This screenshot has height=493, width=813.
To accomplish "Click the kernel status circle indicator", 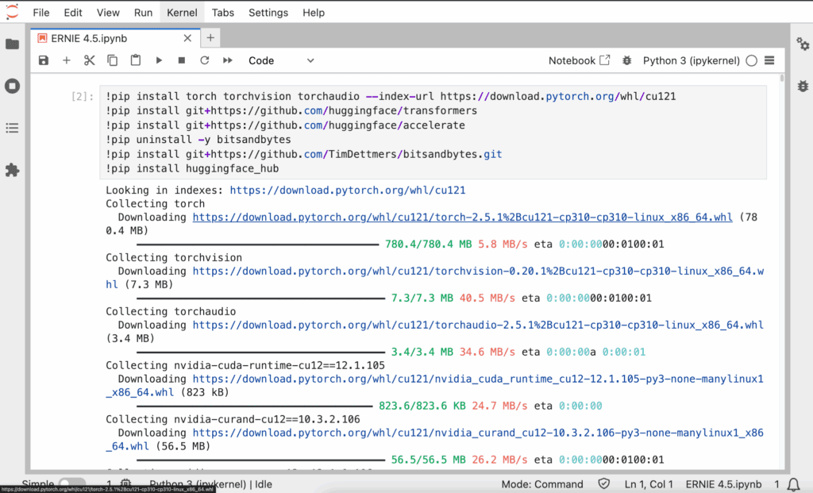I will coord(751,60).
